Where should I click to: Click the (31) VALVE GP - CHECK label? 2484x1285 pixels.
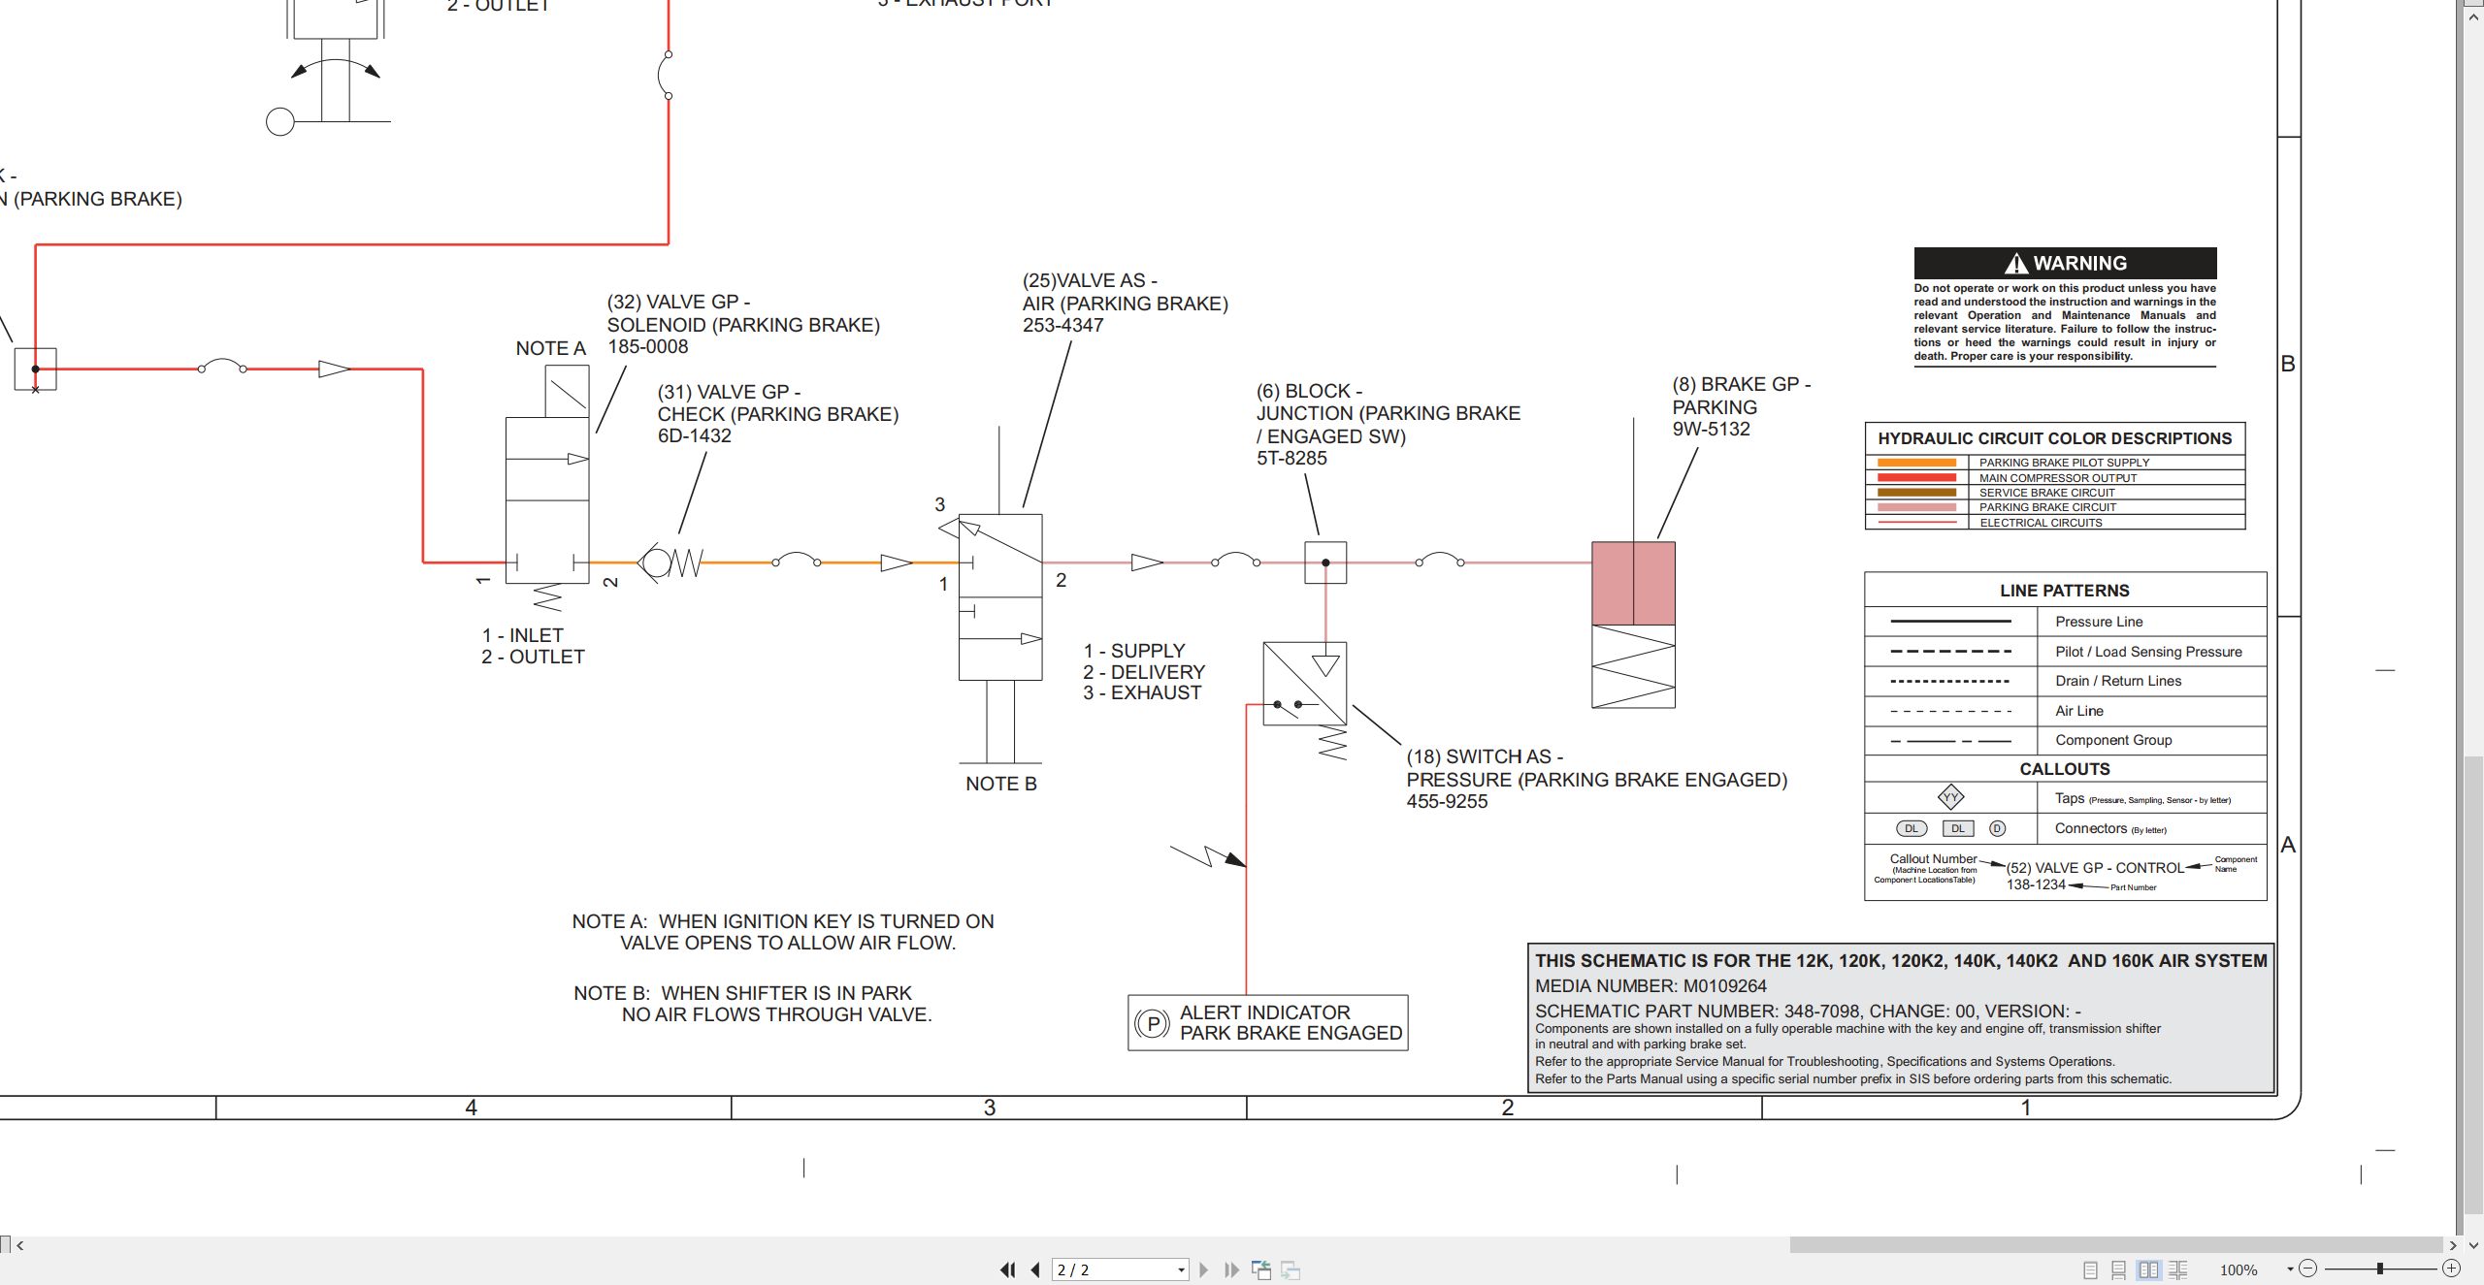[778, 402]
